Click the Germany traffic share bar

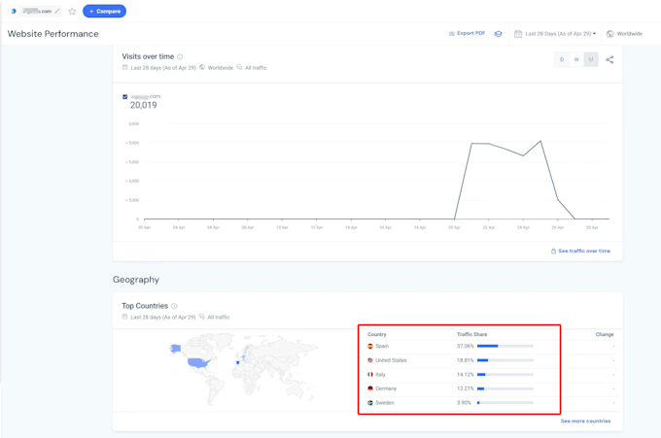click(x=505, y=388)
